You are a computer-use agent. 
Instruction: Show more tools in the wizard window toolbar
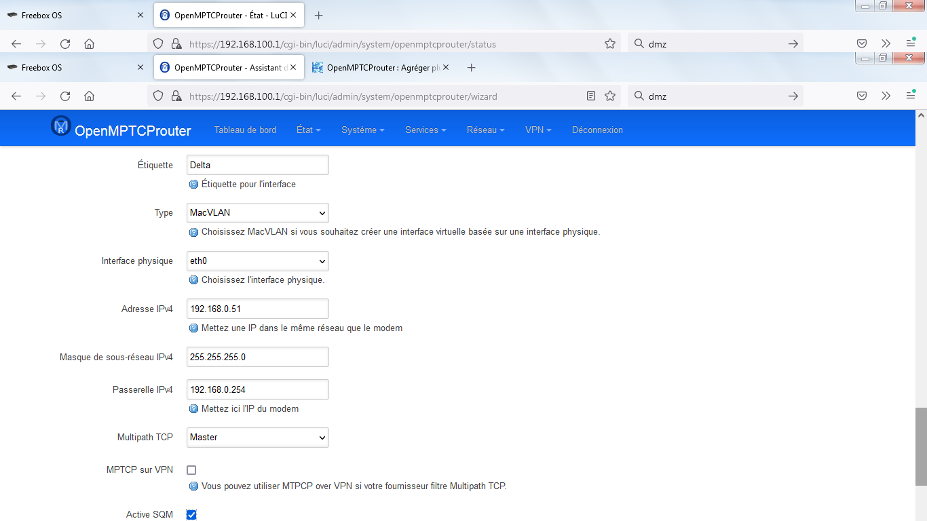point(886,96)
